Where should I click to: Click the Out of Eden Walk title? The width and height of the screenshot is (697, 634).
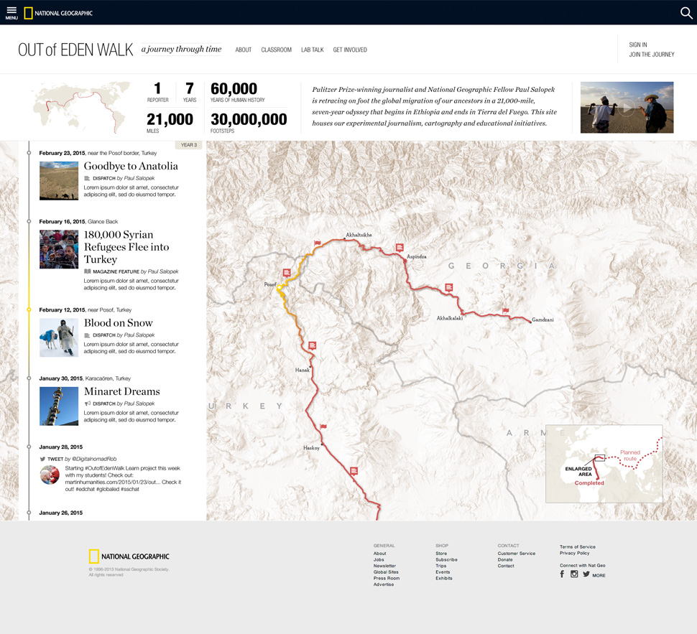pos(75,50)
